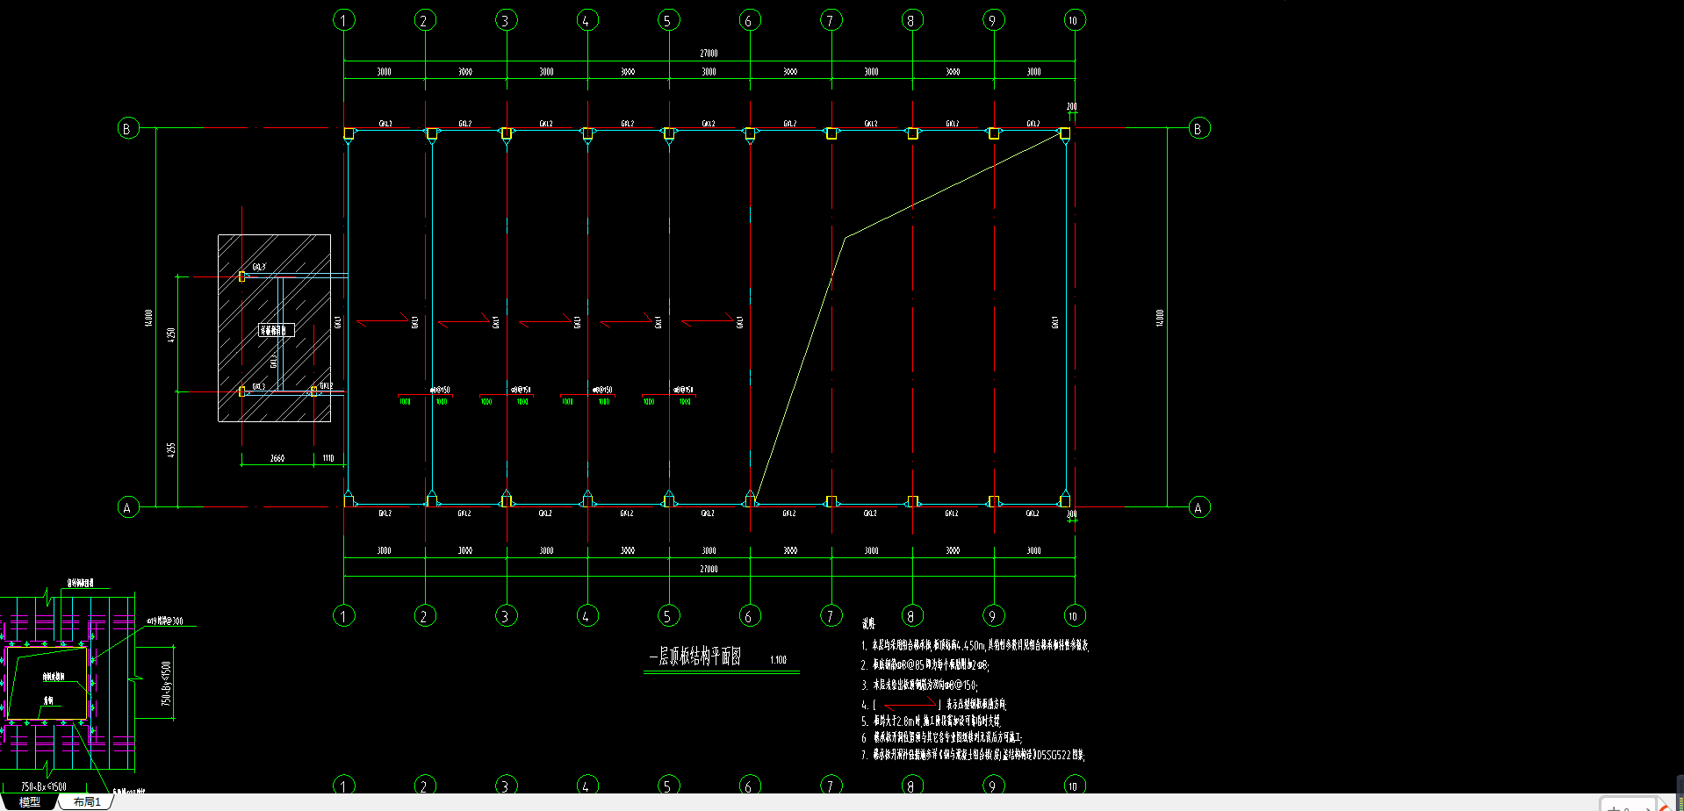Click the 1110 dimension under the hatched area

click(x=327, y=458)
